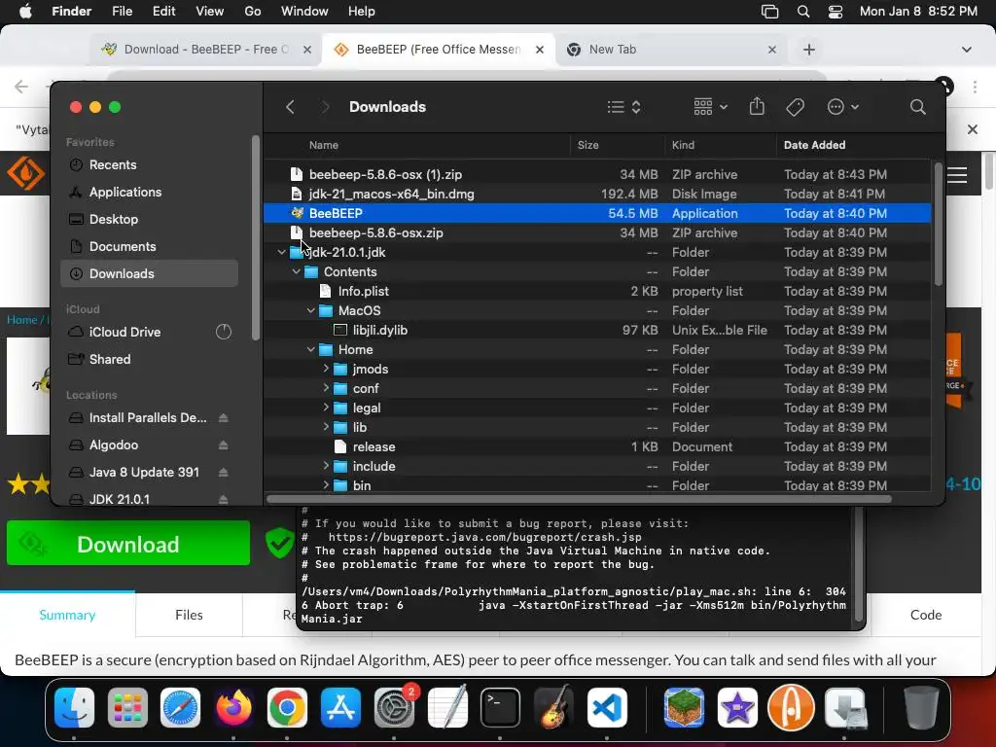Select the release document
996x747 pixels.
tap(597, 446)
